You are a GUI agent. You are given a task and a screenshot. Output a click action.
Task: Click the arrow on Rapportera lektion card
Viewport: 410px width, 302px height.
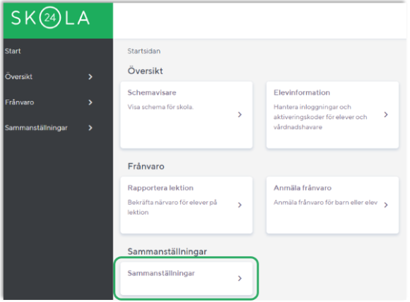240,205
